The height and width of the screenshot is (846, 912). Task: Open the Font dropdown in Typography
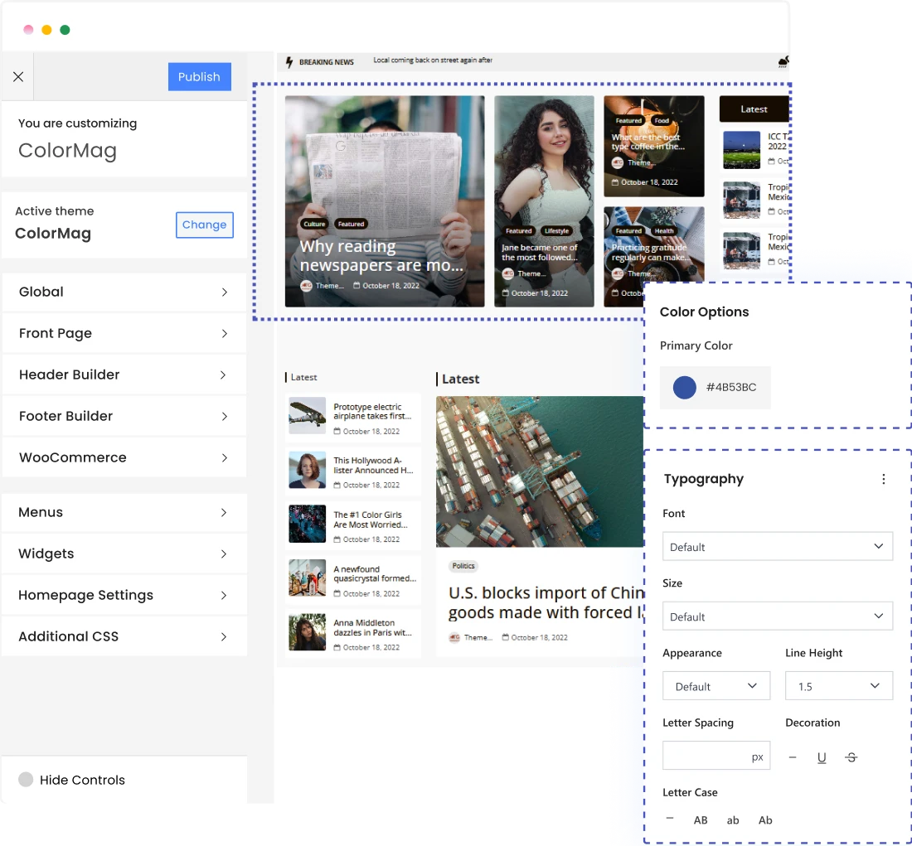tap(777, 546)
